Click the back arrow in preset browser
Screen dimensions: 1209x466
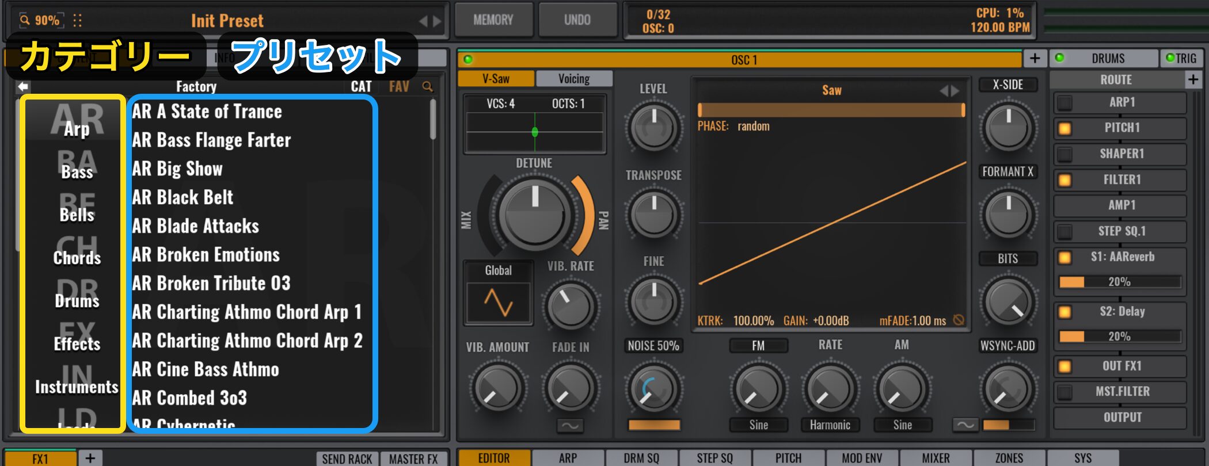coord(23,86)
